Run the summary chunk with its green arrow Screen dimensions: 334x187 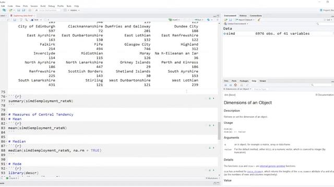pyautogui.click(x=213, y=98)
